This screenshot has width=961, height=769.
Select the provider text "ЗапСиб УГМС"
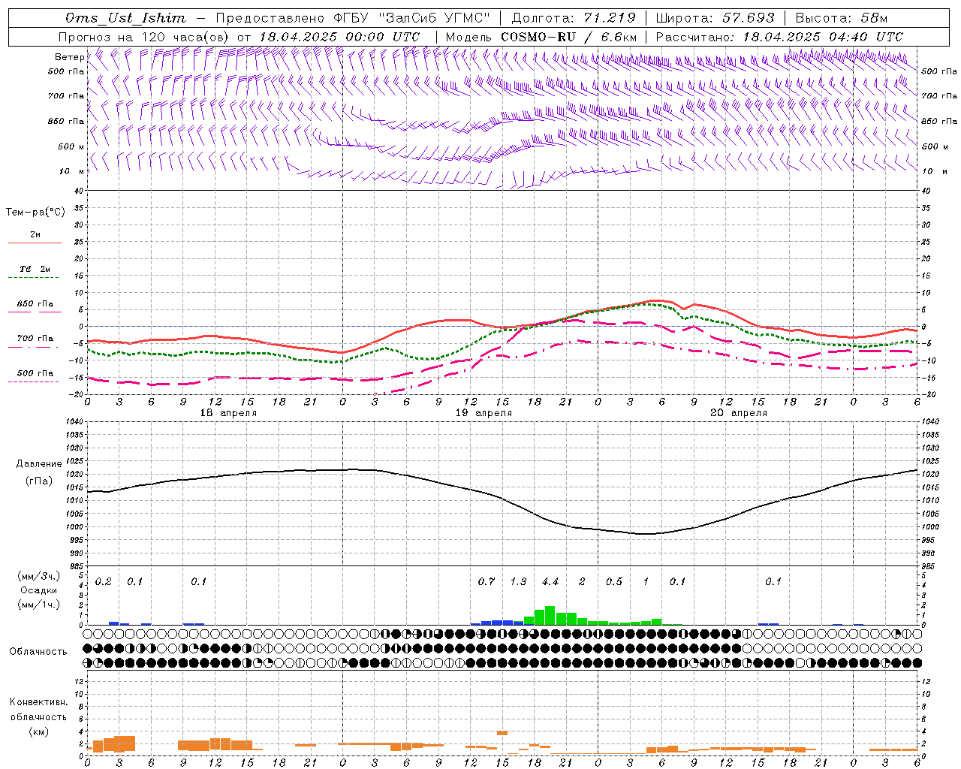[x=434, y=18]
